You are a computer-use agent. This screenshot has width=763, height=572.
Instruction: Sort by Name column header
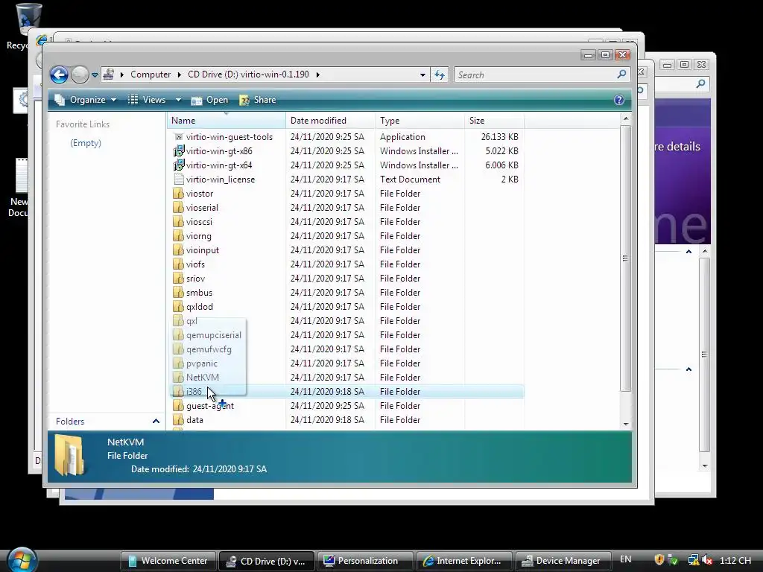pos(227,120)
